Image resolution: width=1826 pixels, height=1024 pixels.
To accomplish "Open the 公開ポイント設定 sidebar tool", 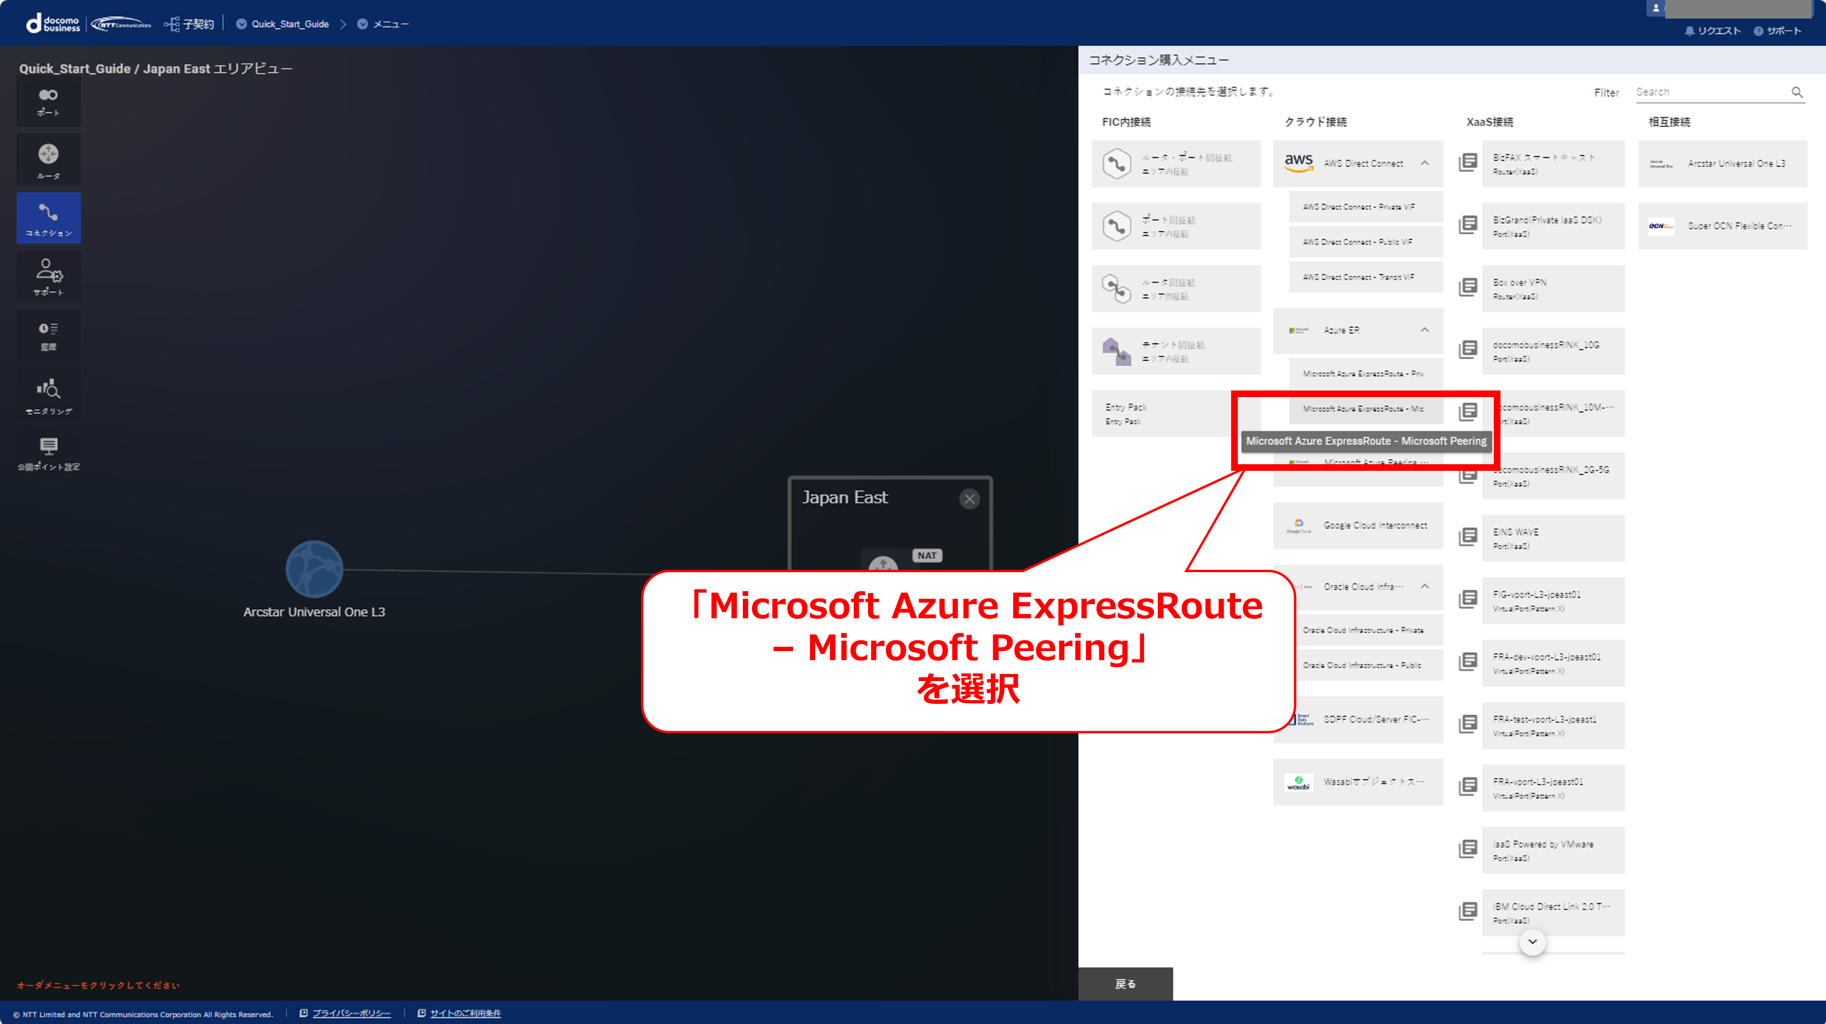I will tap(48, 453).
